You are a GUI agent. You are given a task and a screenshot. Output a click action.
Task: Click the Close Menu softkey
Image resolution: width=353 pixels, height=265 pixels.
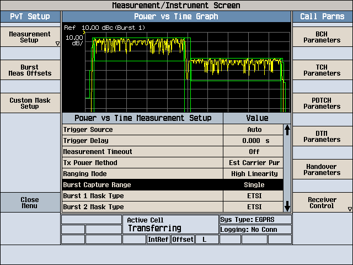click(x=30, y=203)
